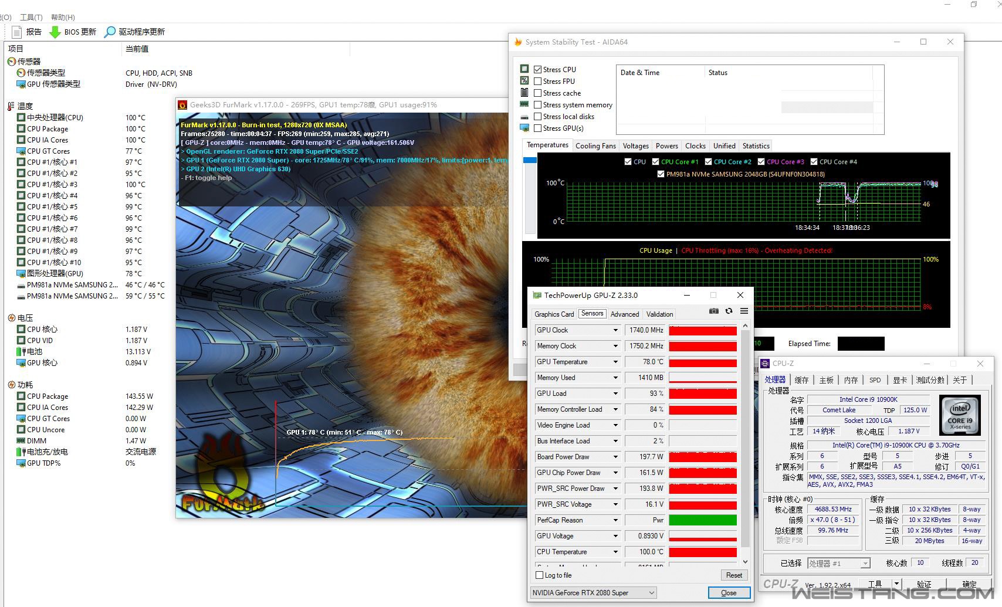Click CPU-Z validate (验证) button

[x=924, y=584]
